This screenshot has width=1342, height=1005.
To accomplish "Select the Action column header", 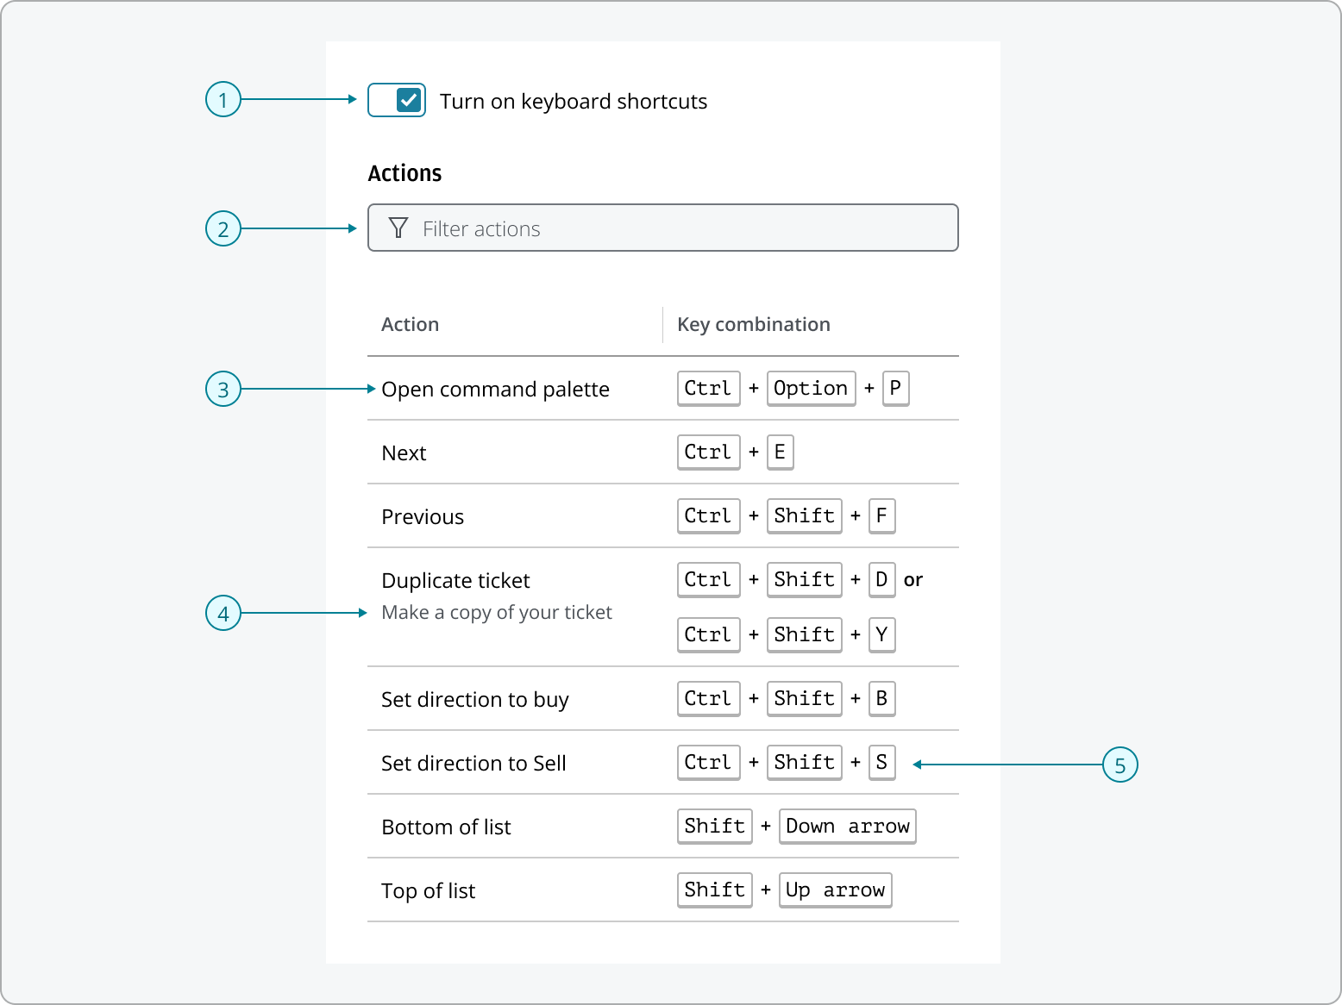I will [x=411, y=324].
